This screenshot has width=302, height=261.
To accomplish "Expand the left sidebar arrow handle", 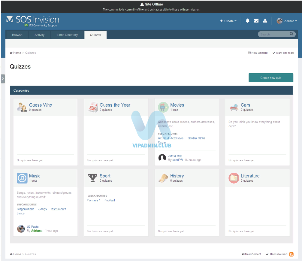I will point(3,79).
